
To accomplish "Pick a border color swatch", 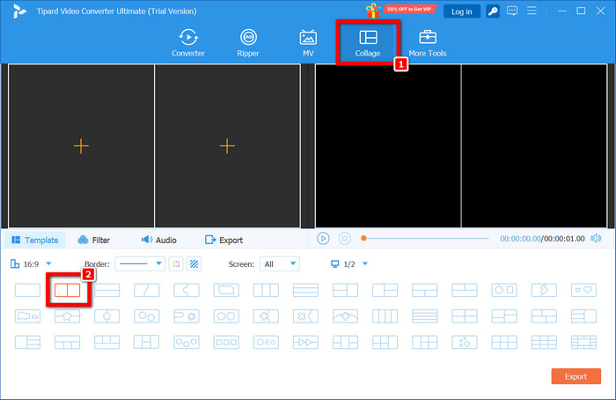I will tap(176, 264).
